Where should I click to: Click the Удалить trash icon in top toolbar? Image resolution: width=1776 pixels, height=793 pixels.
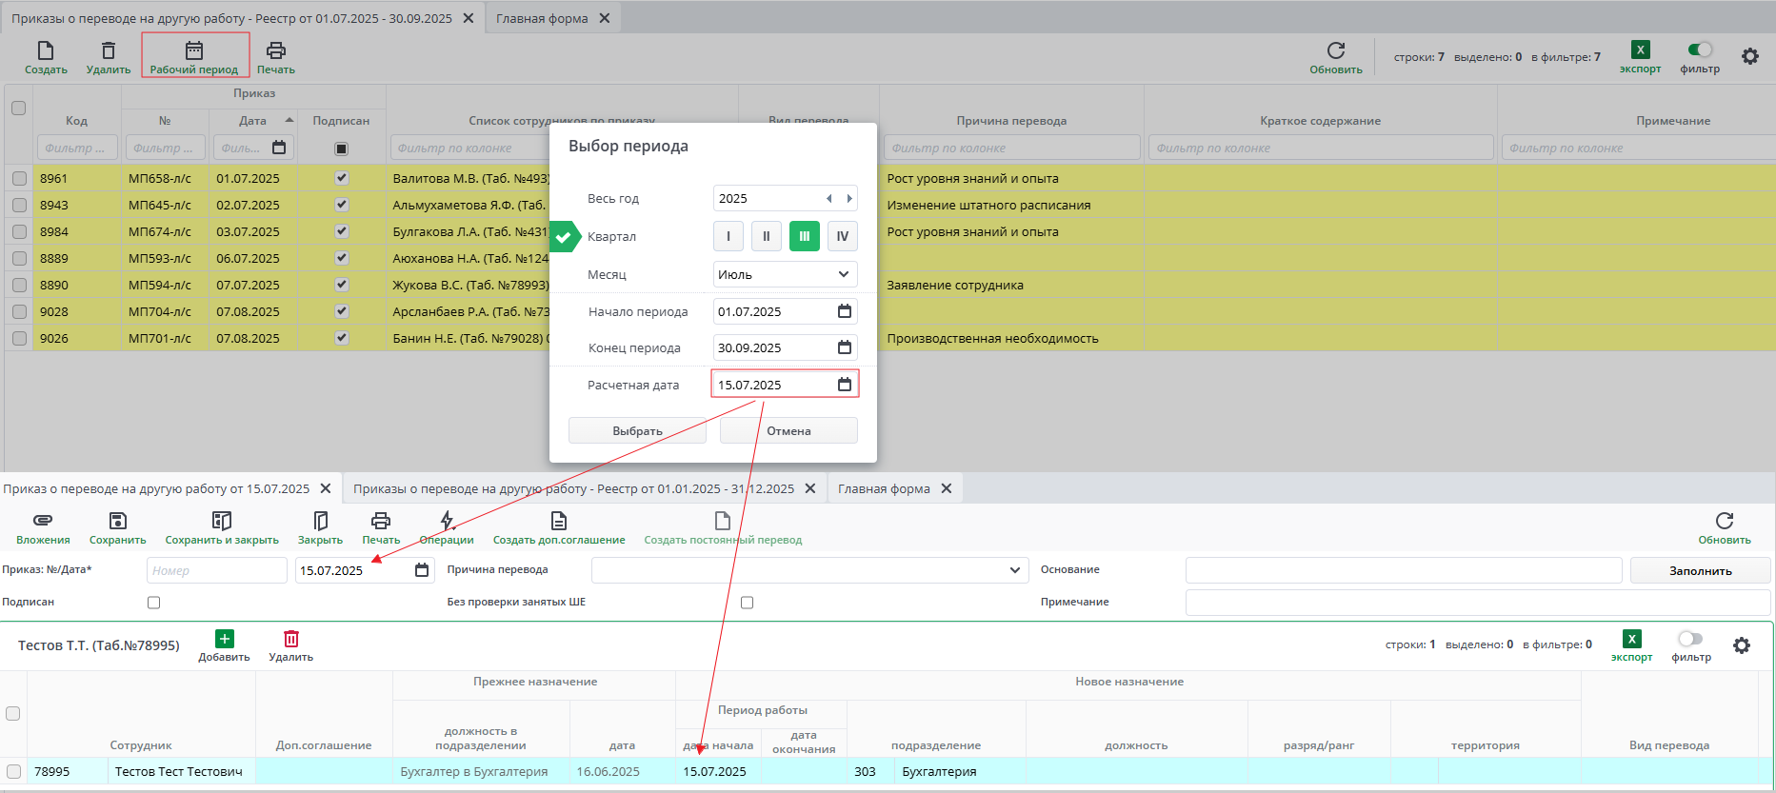[x=109, y=51]
